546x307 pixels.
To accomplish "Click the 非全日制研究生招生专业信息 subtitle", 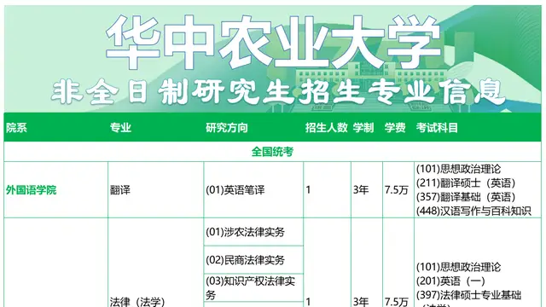I will coord(278,92).
